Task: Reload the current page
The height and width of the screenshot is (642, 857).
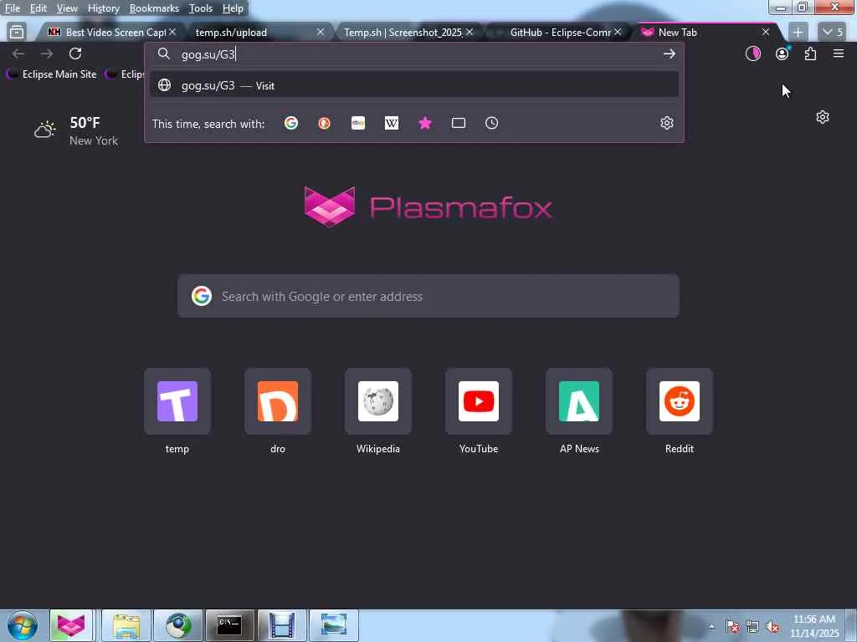Action: pos(75,53)
